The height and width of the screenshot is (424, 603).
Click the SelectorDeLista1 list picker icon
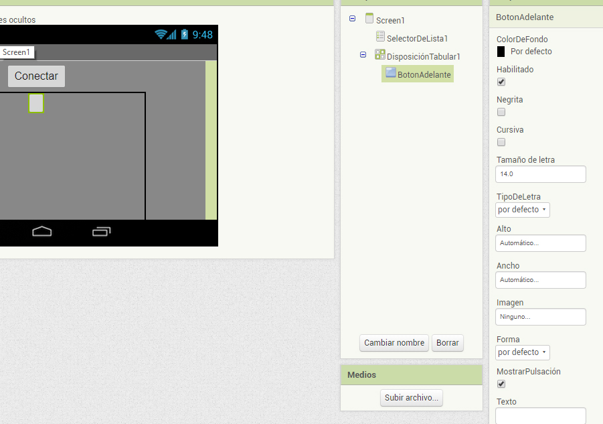[380, 37]
